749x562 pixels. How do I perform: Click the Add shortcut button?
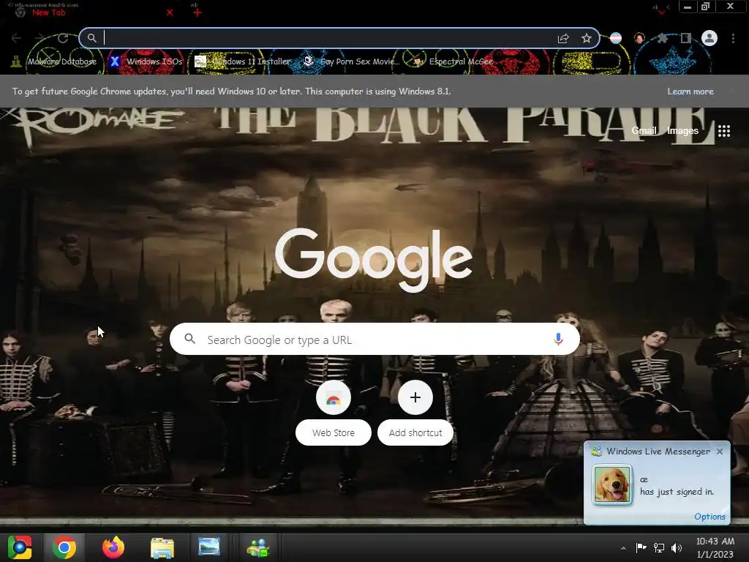(x=415, y=413)
